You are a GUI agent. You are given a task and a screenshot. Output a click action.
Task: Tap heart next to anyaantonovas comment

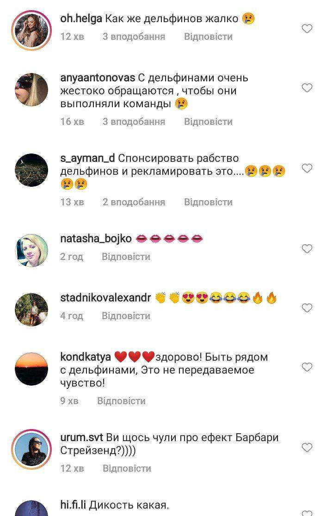coord(307,88)
